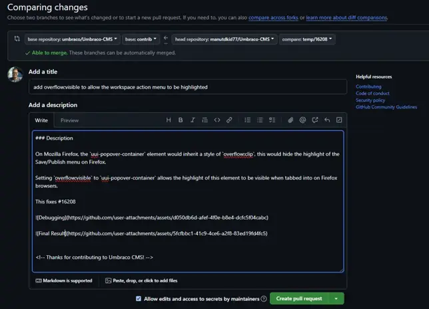Viewport: 429px width, 309px height.
Task: Open the base repository umbraco/Umbraco-CMS dropdown
Action: (x=72, y=39)
